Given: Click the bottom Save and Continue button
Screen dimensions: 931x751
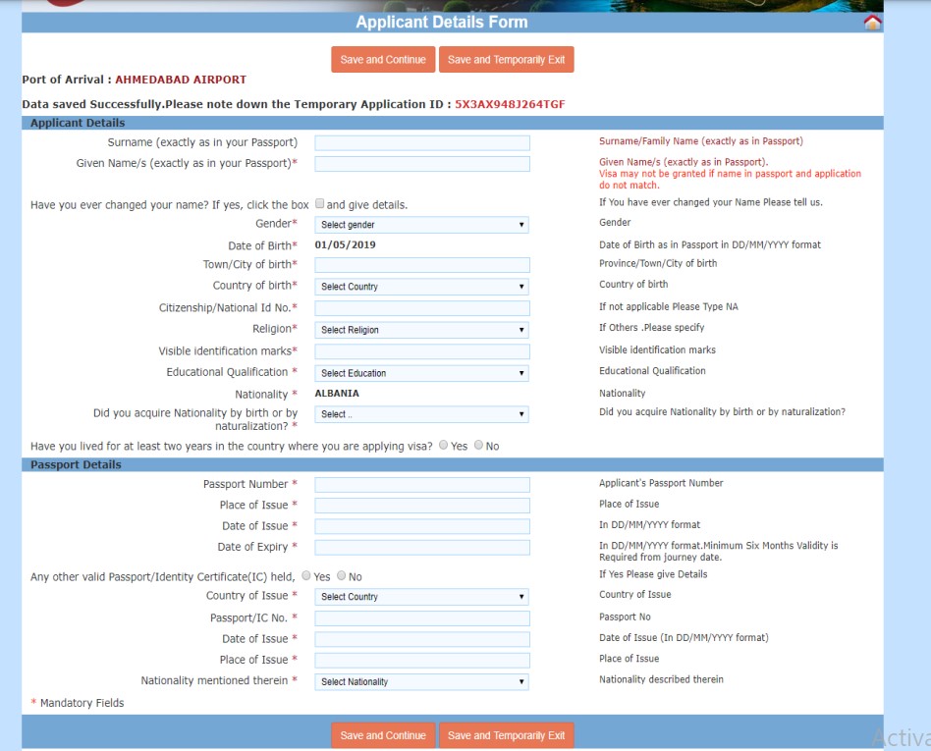Looking at the screenshot, I should click(383, 735).
